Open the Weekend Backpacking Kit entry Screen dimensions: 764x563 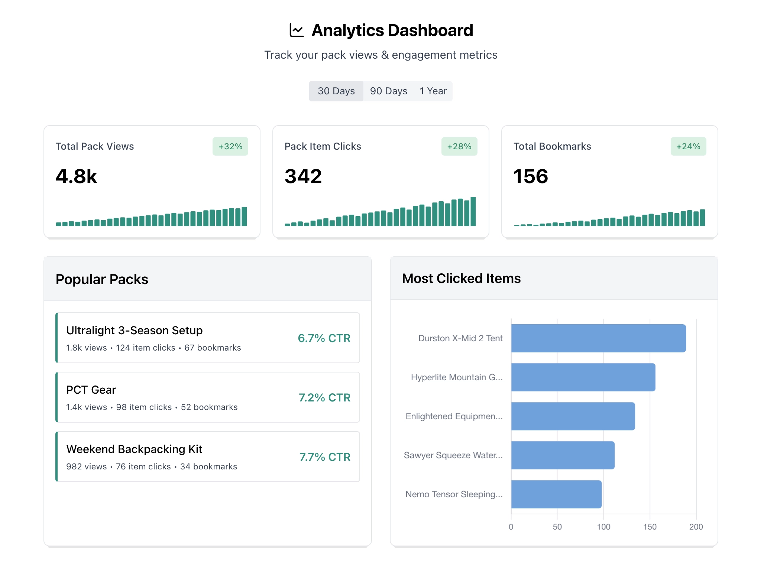[134, 449]
